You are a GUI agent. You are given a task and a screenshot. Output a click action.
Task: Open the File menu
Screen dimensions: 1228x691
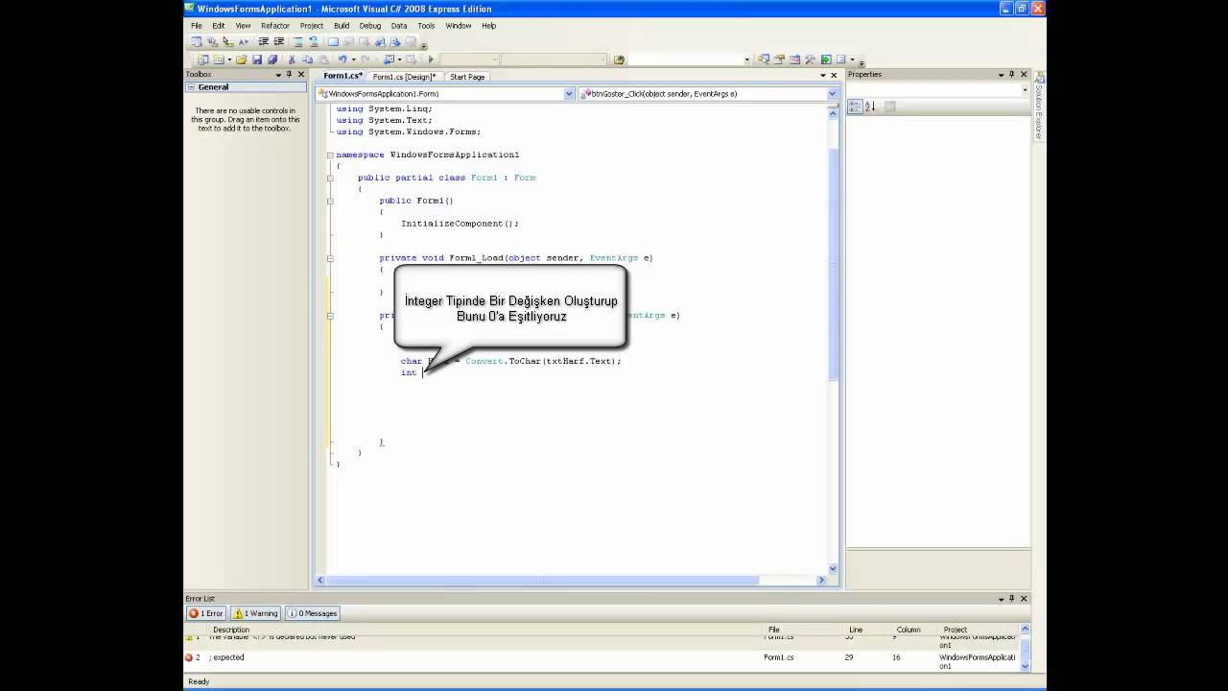point(196,26)
